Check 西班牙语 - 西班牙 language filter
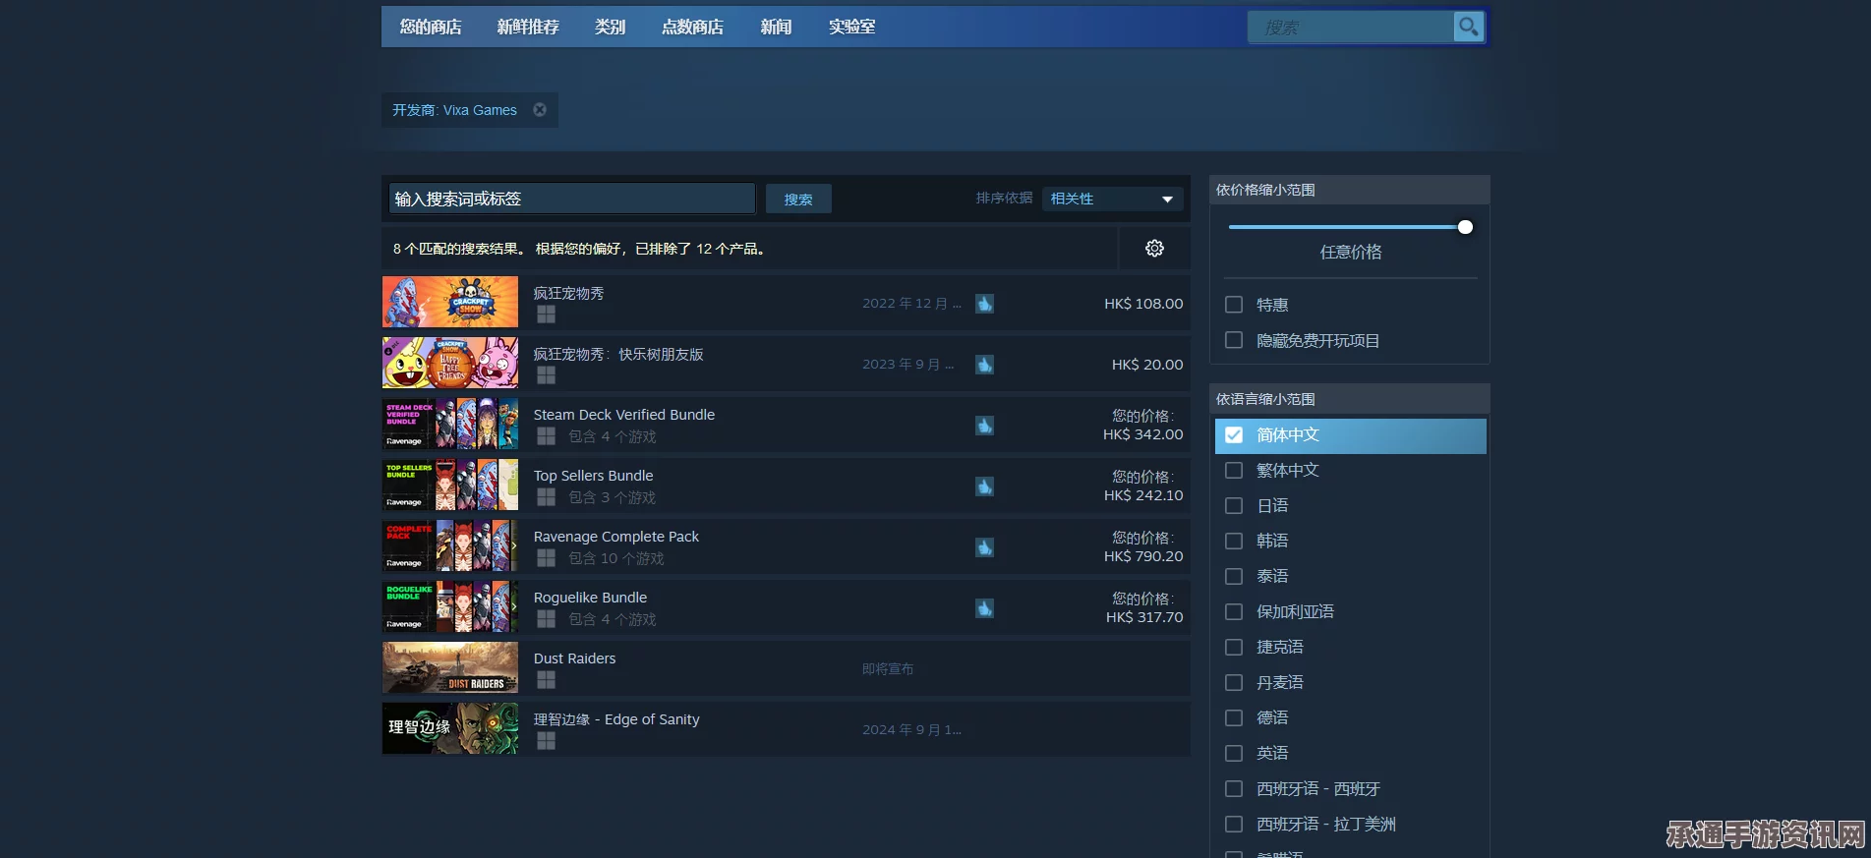 [x=1234, y=788]
